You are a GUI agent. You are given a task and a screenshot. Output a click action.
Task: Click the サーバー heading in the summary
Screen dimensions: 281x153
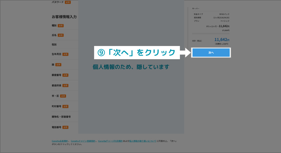pyautogui.click(x=196, y=8)
